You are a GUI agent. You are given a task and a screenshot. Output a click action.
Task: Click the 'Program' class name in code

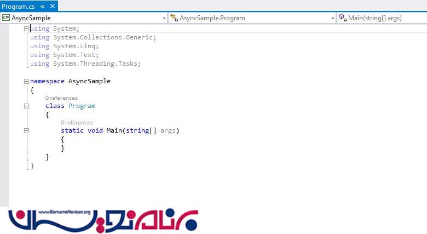click(x=82, y=106)
